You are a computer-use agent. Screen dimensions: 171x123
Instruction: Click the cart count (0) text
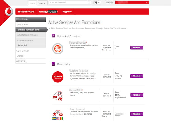(x=99, y=3)
